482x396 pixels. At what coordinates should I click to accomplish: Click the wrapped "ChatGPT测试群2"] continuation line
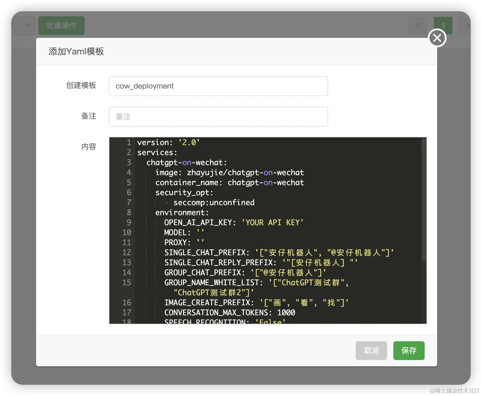click(214, 293)
